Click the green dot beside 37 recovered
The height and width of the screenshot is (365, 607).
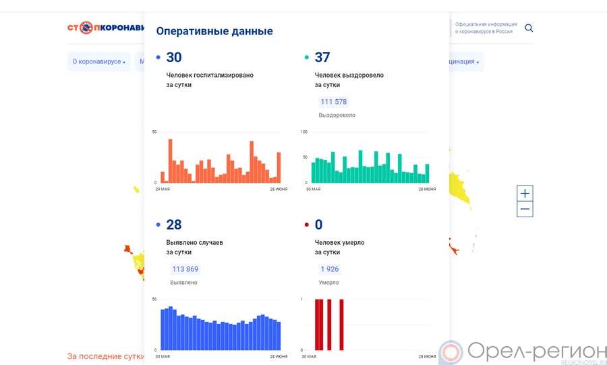tap(306, 58)
